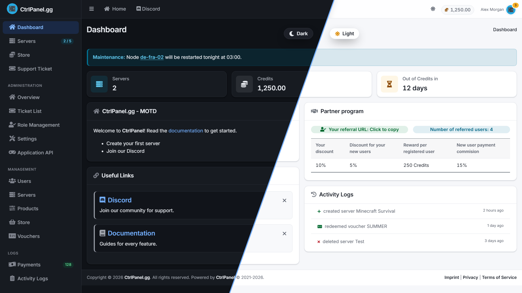The image size is (522, 293).
Task: Click the Servers stat card icon
Action: tap(99, 84)
